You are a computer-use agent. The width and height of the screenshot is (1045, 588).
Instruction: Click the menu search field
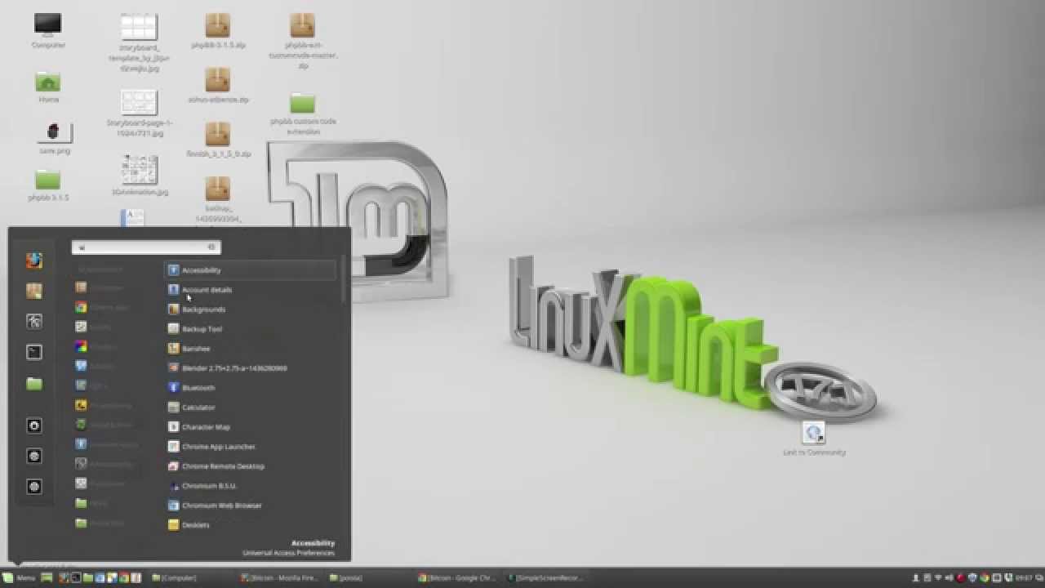pyautogui.click(x=145, y=247)
